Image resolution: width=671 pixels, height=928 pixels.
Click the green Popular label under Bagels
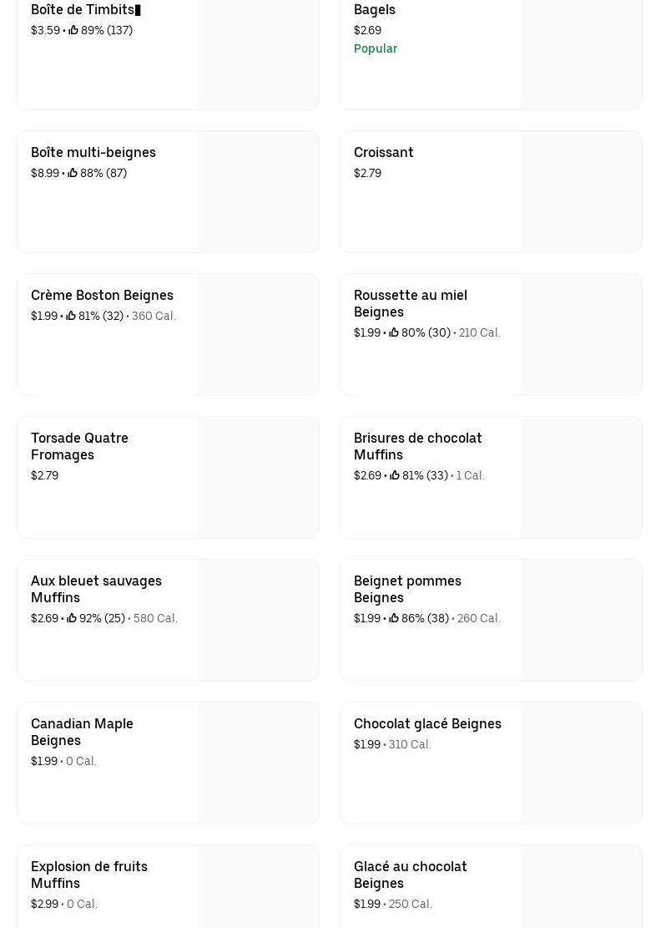(x=376, y=48)
